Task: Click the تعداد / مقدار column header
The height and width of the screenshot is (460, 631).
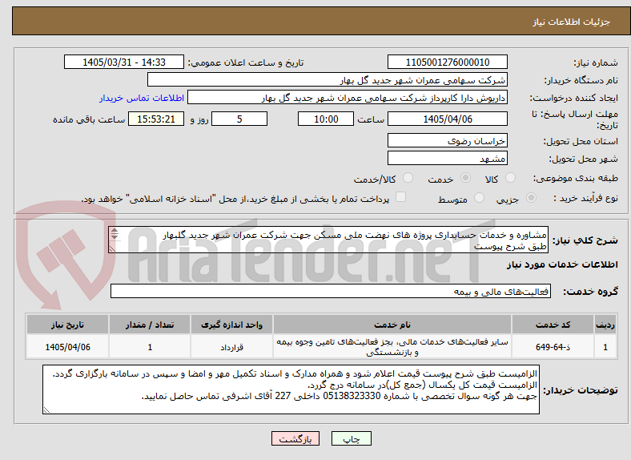Action: [x=150, y=325]
